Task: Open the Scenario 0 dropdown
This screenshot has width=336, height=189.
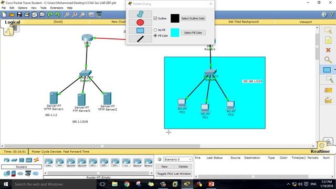Action: pos(177,160)
